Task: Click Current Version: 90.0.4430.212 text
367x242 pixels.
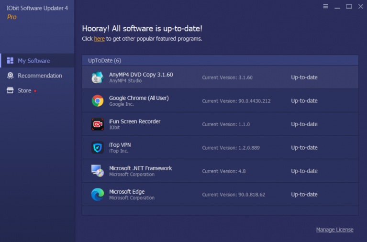Action: click(236, 101)
